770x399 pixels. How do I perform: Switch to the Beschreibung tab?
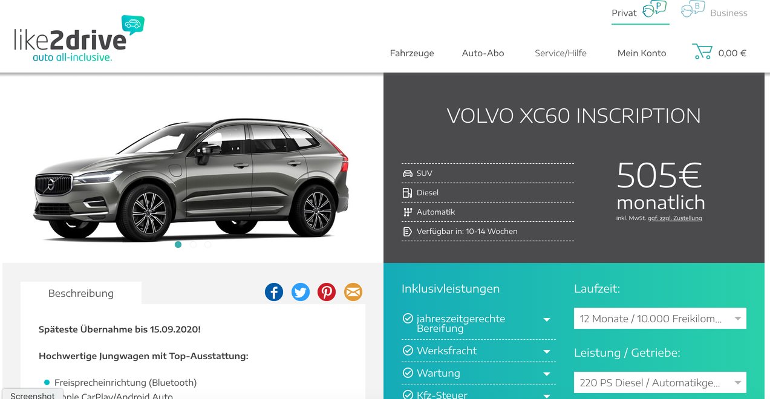coord(81,293)
